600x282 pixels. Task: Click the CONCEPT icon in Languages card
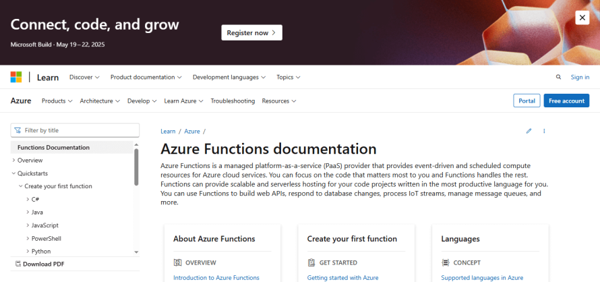[x=445, y=263]
